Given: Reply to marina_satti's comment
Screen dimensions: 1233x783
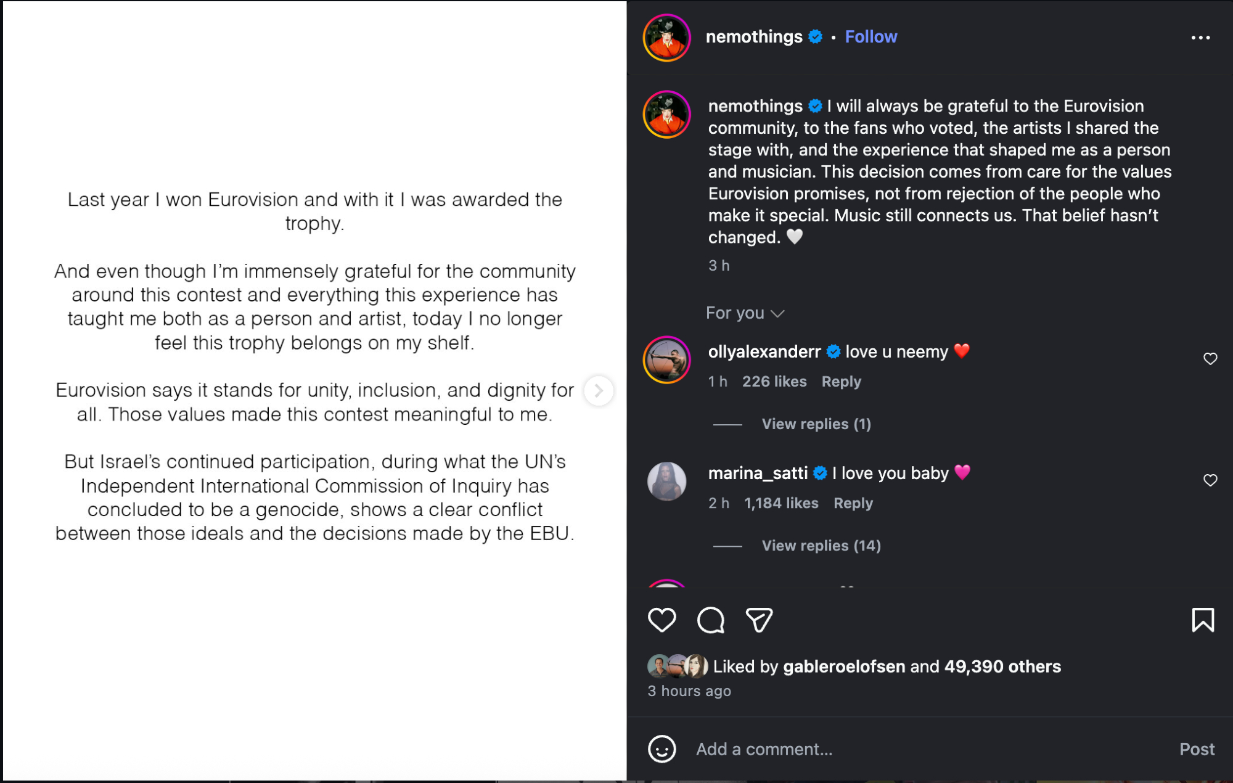Looking at the screenshot, I should tap(853, 503).
